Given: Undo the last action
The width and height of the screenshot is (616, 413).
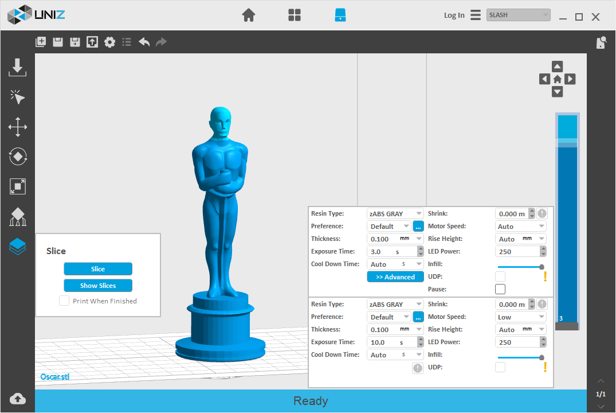Looking at the screenshot, I should click(x=144, y=42).
